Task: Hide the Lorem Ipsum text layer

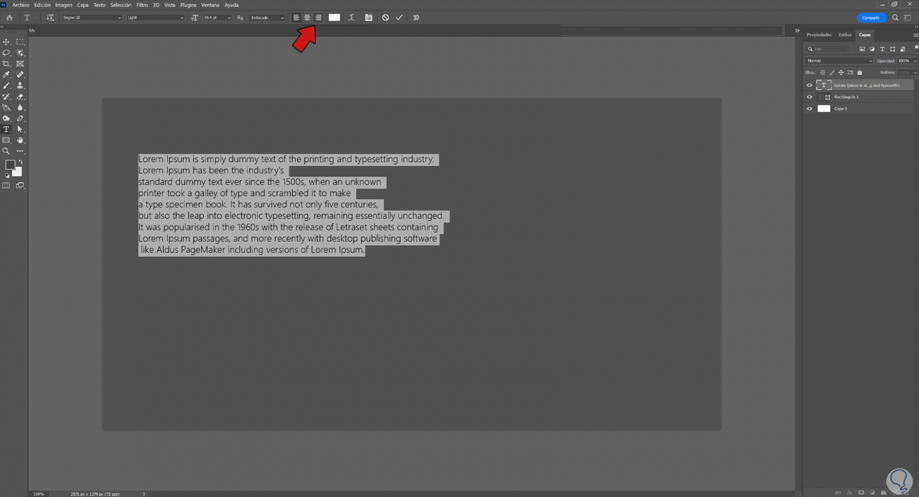Action: click(809, 86)
